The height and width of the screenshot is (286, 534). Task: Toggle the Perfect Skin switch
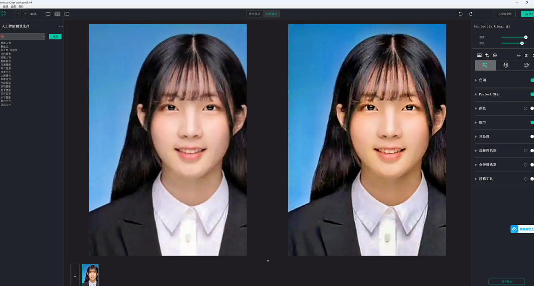532,94
